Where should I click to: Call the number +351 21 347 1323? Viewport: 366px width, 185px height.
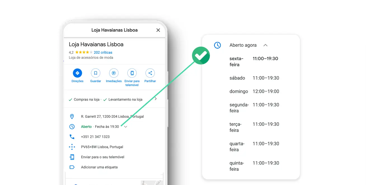[x=95, y=137]
